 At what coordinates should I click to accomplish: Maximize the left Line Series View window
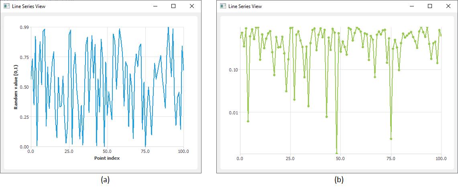[173, 6]
